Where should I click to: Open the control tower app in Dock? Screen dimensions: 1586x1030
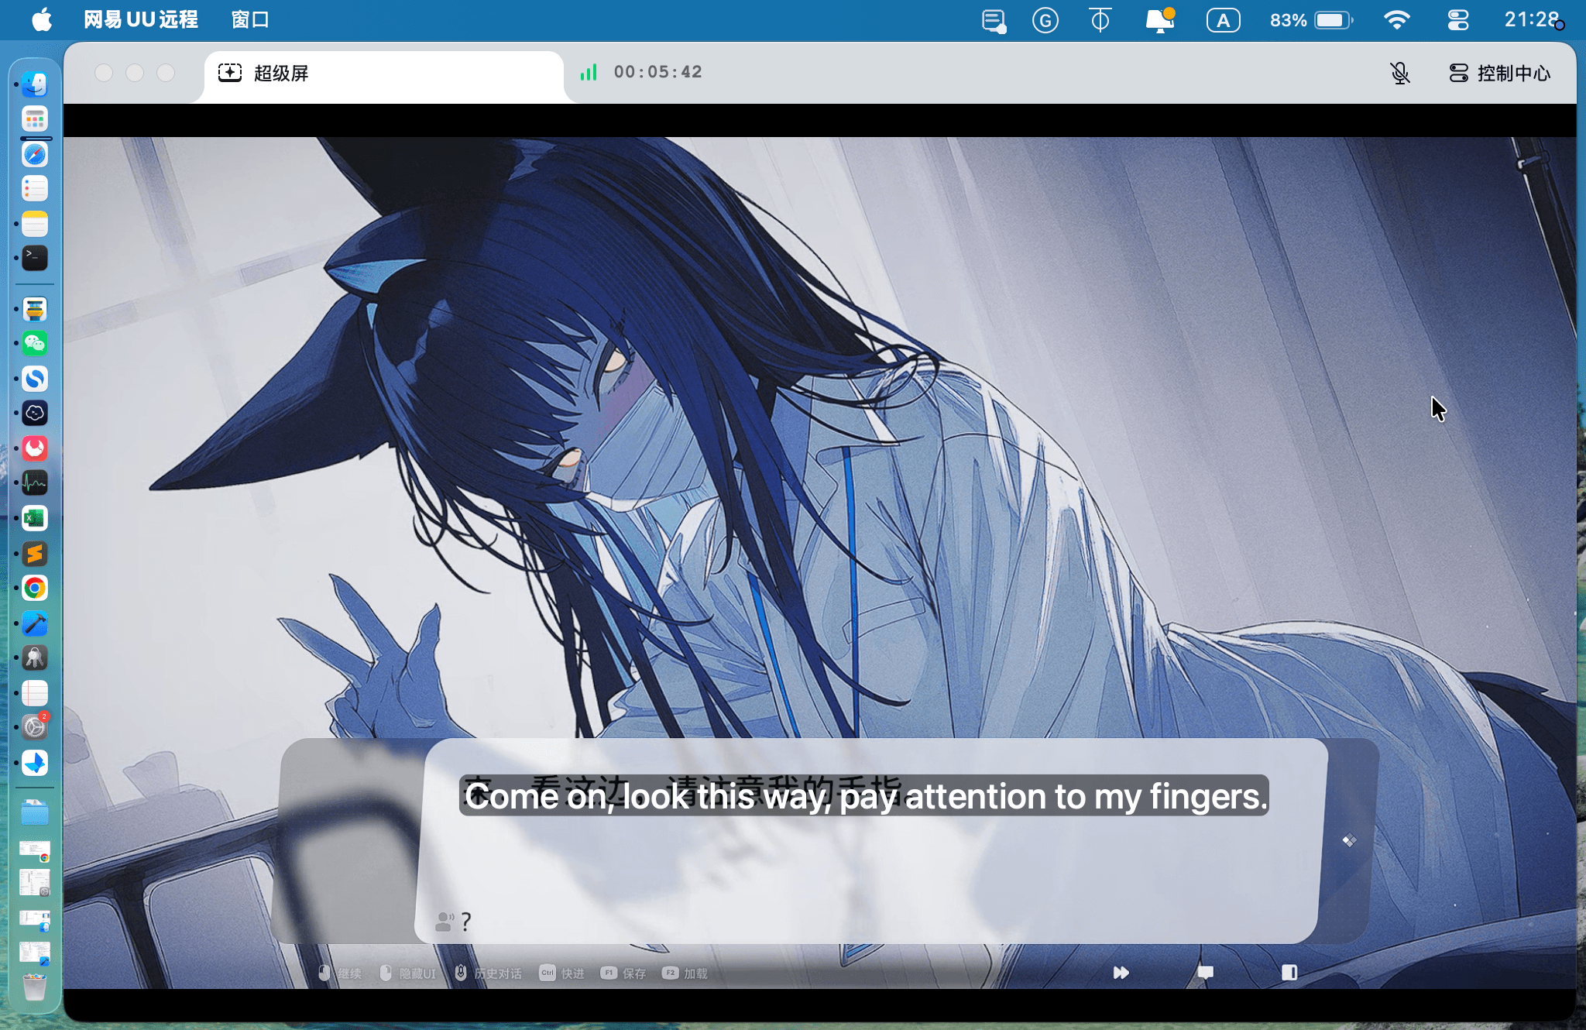35,309
